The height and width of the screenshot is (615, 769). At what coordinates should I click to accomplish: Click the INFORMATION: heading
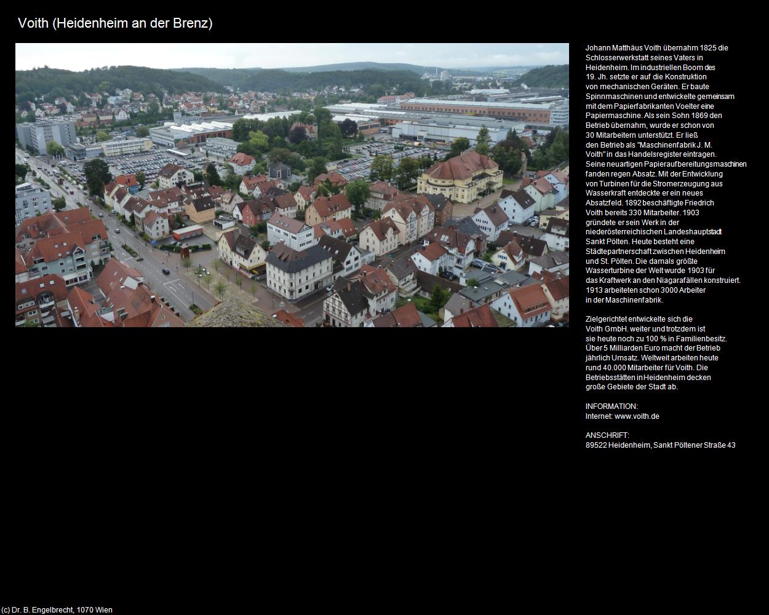(612, 407)
